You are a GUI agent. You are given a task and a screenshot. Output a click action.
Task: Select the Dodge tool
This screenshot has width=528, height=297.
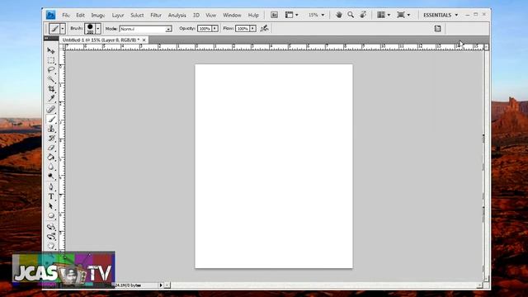coord(51,176)
